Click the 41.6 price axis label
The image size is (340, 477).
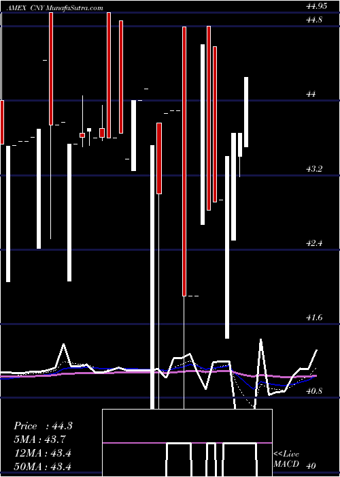(x=314, y=318)
